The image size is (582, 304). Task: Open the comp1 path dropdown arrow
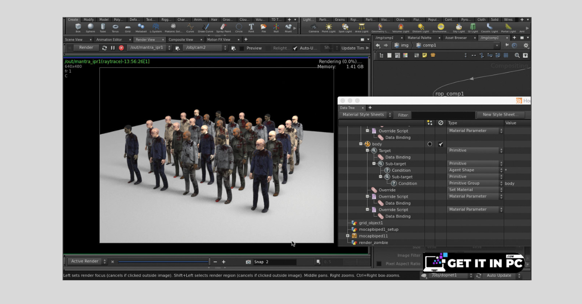tap(497, 46)
